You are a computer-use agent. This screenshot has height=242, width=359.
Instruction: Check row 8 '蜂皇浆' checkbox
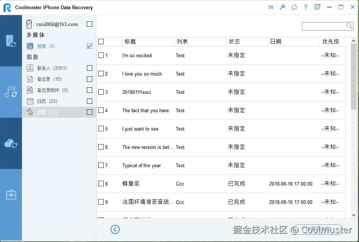101,184
